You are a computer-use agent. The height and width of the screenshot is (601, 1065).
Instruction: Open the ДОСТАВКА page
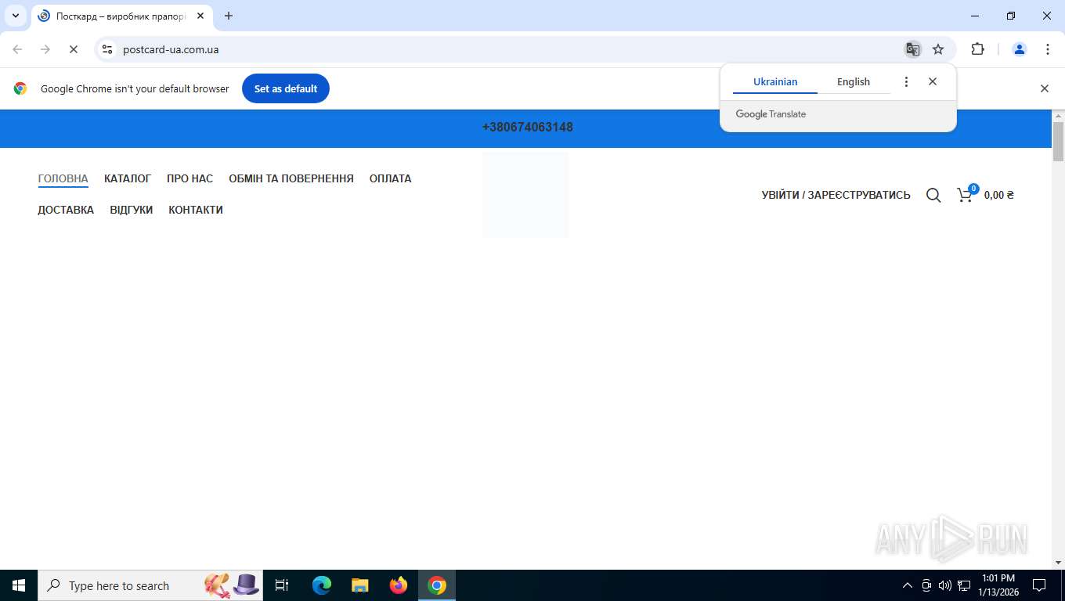tap(66, 210)
